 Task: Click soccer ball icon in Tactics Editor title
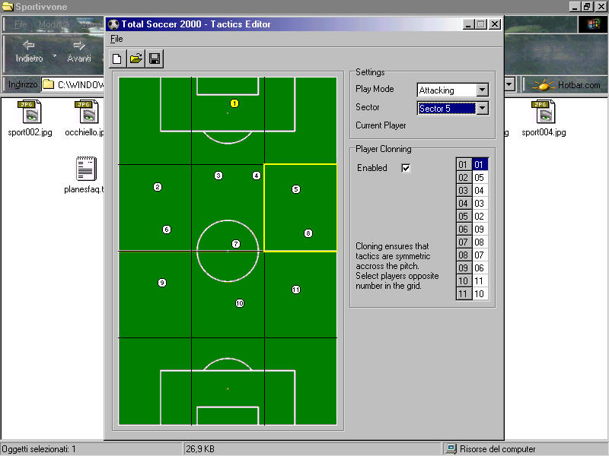point(113,24)
